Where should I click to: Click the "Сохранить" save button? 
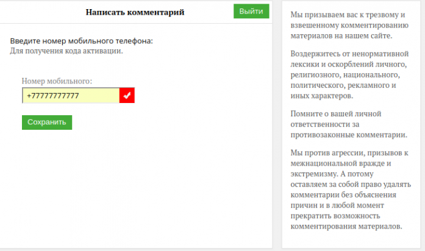pyautogui.click(x=47, y=122)
